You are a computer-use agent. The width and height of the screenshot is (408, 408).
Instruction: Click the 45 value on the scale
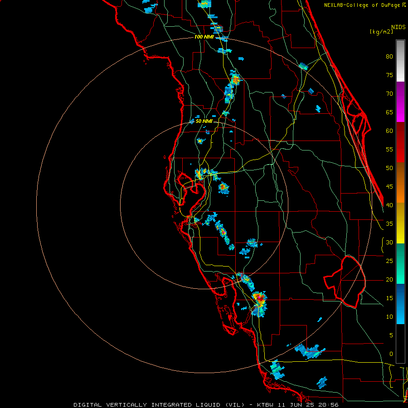click(x=389, y=187)
